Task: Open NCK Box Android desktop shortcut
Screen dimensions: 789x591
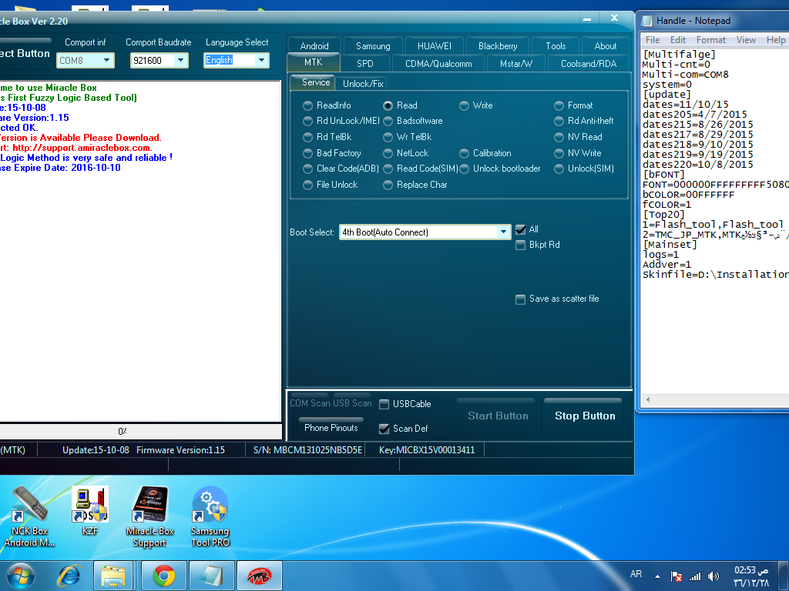Action: [x=29, y=516]
